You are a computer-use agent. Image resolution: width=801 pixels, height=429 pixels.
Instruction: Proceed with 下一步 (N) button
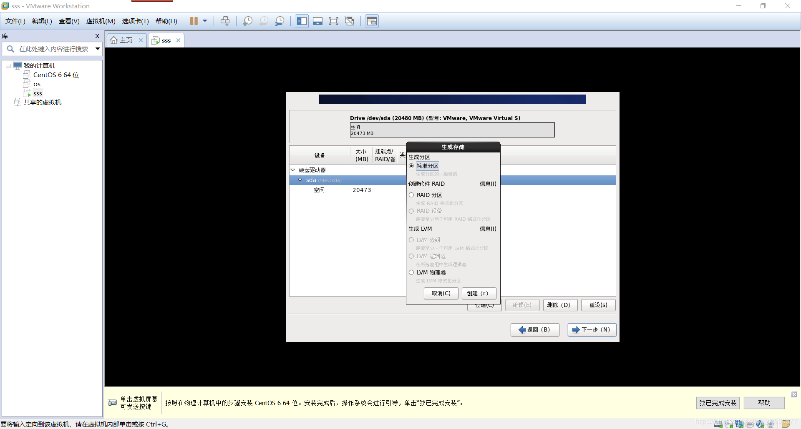(592, 329)
